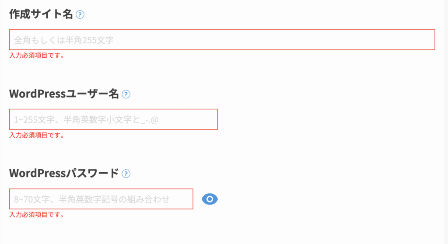Click the vertical scrollbar at the right edge

coord(445,122)
